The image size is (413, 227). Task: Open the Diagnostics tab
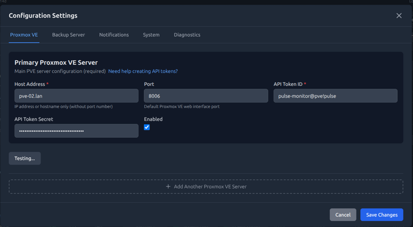click(187, 35)
